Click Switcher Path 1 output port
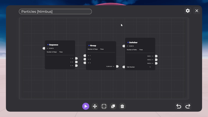Image resolution: width=208 pixels, height=117 pixels. coord(157,56)
